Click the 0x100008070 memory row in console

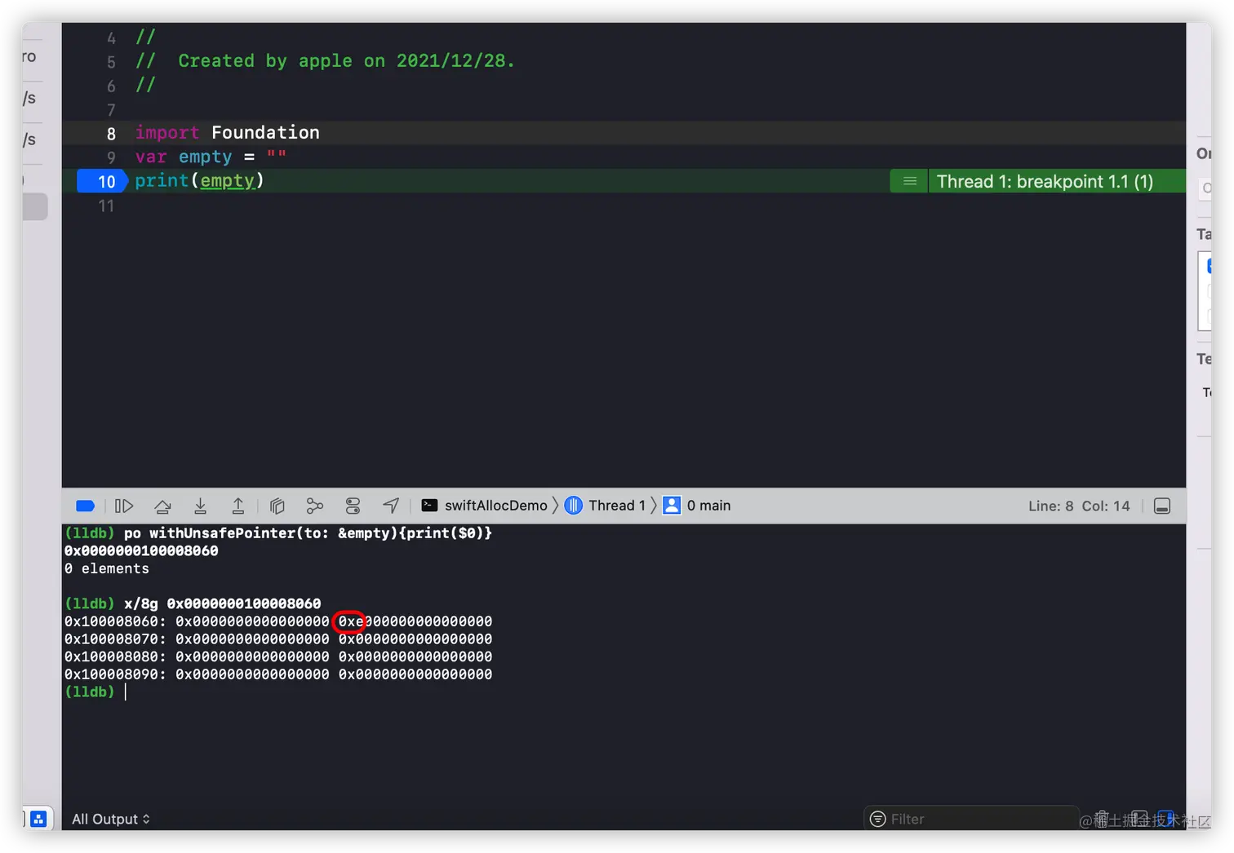[278, 639]
